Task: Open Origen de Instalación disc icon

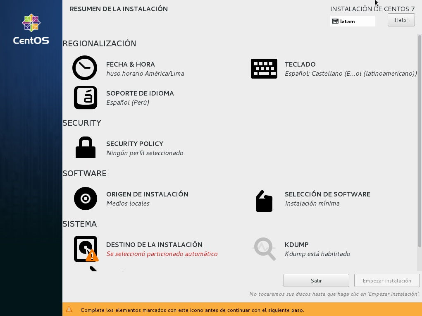Action: pos(85,198)
